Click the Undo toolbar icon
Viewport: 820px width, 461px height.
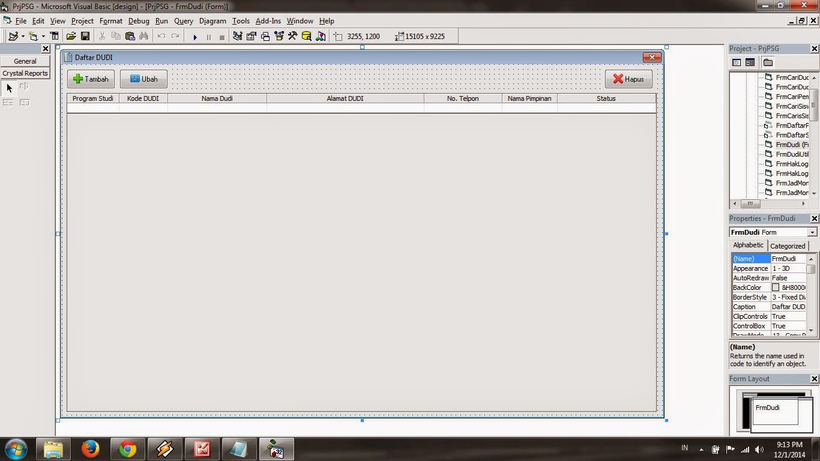(161, 36)
